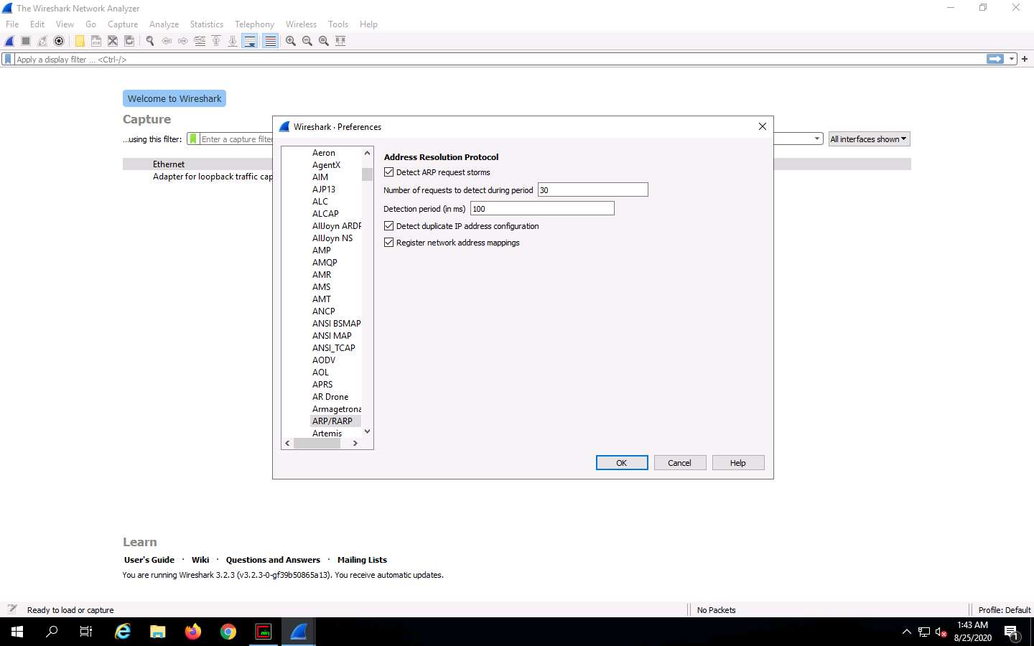Toggle Detect duplicate IP address configuration
The image size is (1034, 646).
click(x=389, y=226)
